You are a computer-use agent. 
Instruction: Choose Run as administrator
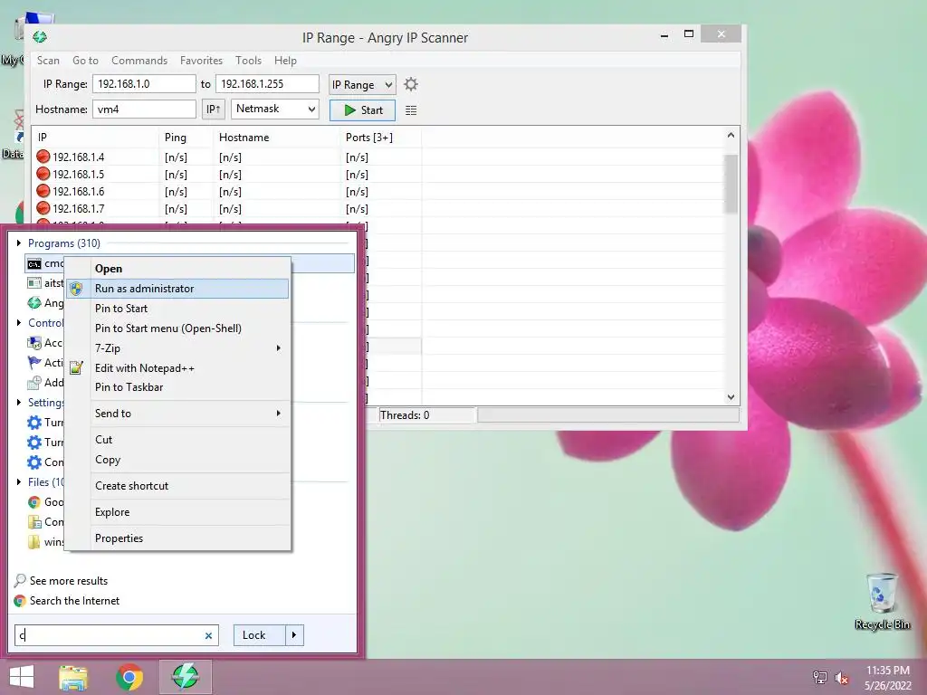[x=177, y=289]
